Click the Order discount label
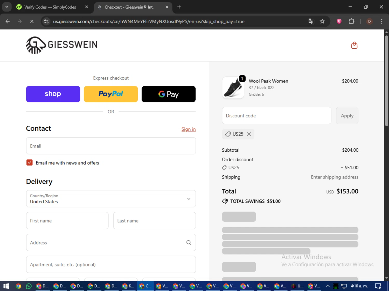389x291 pixels. point(238,159)
